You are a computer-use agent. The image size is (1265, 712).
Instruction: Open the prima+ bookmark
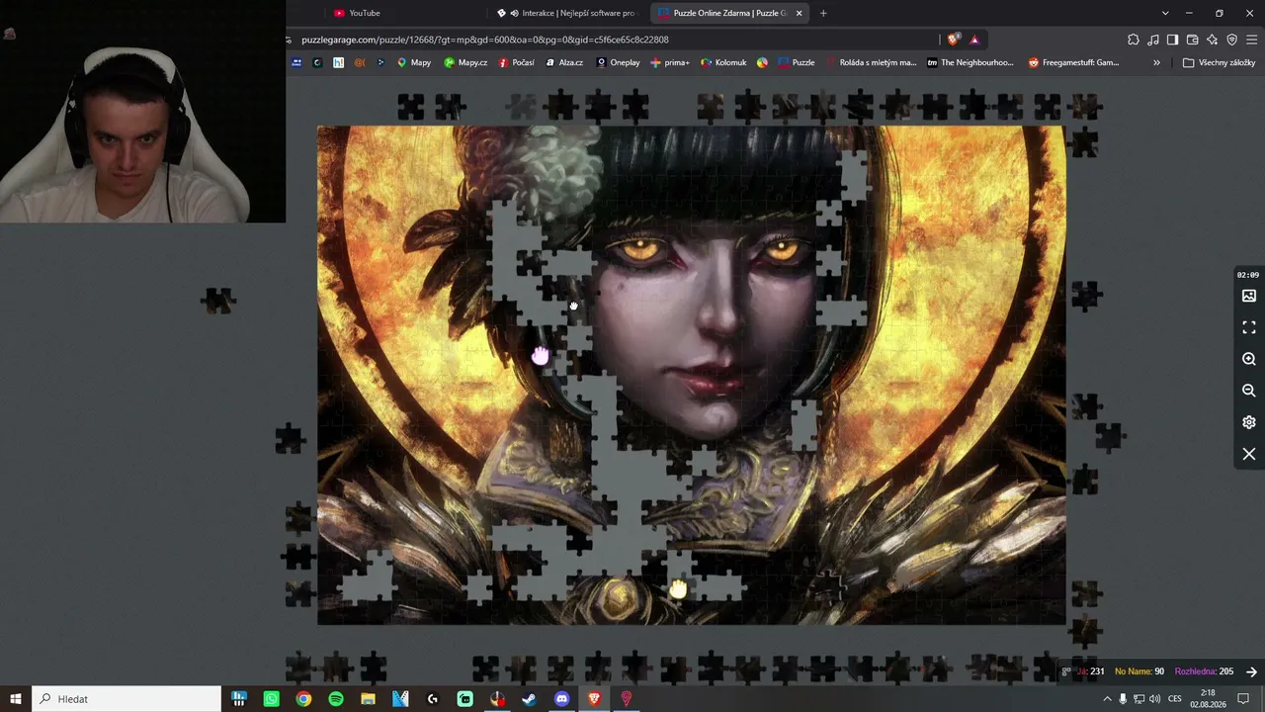[670, 62]
